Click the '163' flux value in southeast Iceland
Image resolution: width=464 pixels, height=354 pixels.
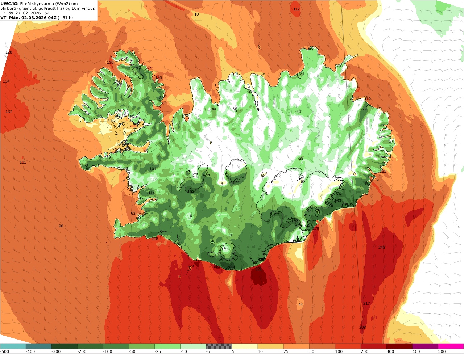(x=338, y=201)
